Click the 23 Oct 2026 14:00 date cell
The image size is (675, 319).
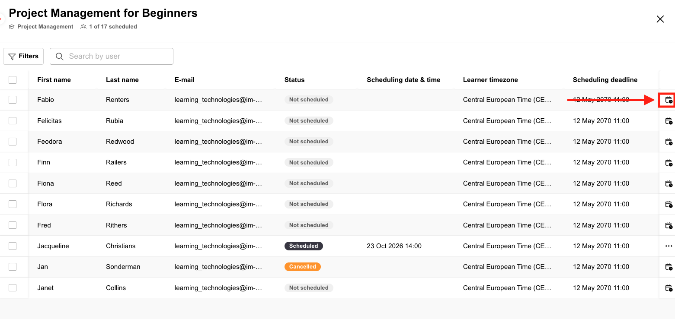point(394,246)
